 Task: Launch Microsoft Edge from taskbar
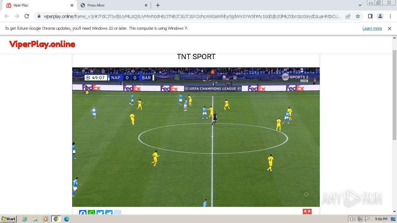67,219
